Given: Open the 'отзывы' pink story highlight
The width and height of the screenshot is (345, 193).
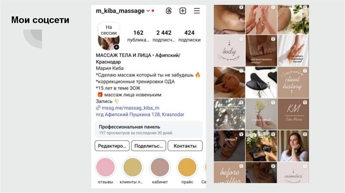Looking at the screenshot, I should point(105,167).
